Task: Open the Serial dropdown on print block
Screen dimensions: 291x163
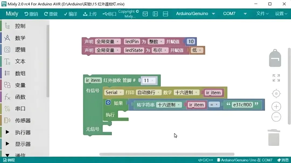Action: click(114, 92)
